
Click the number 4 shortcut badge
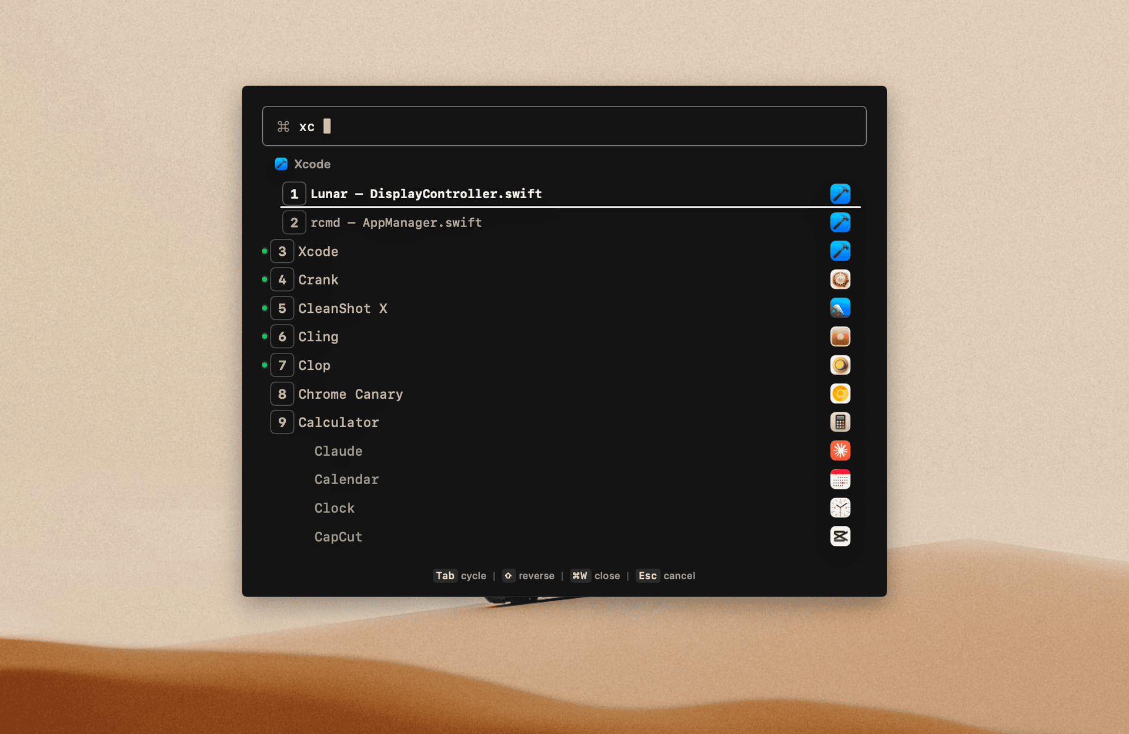pyautogui.click(x=282, y=279)
